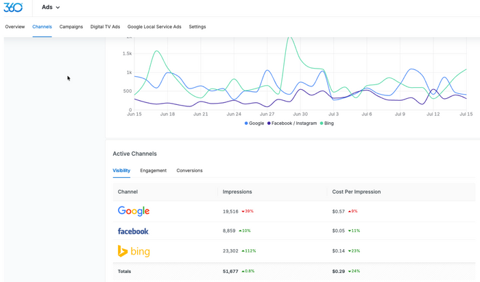The width and height of the screenshot is (480, 282).
Task: Click the Jul 15 axis label
Action: click(x=466, y=114)
